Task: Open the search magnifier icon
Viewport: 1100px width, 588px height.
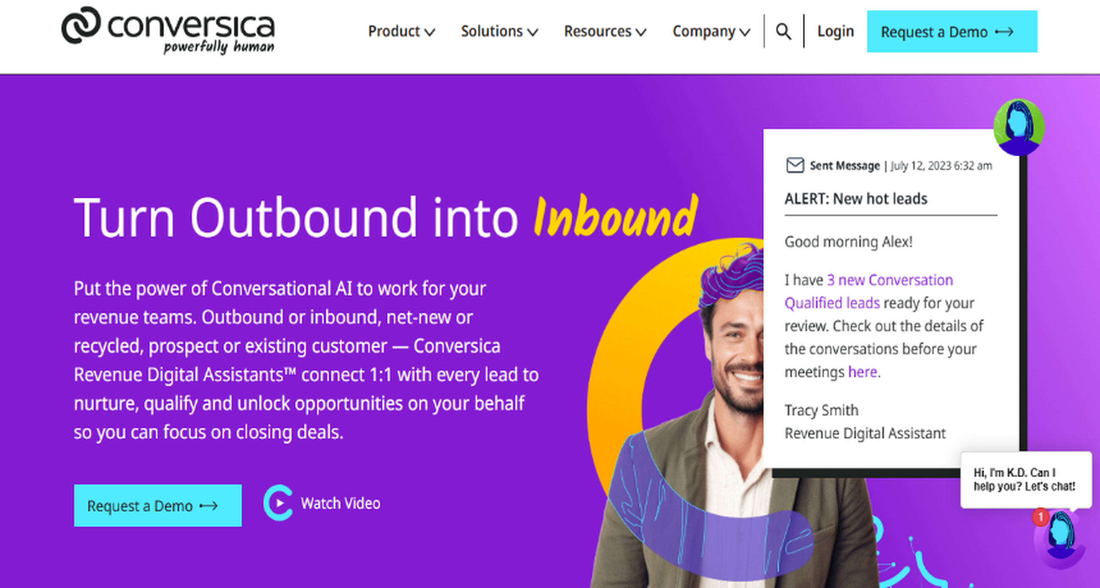Action: click(784, 32)
